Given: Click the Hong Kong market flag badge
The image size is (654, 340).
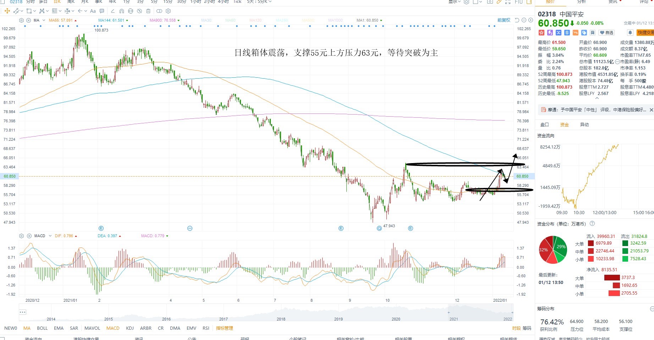Looking at the screenshot, I should [x=541, y=33].
